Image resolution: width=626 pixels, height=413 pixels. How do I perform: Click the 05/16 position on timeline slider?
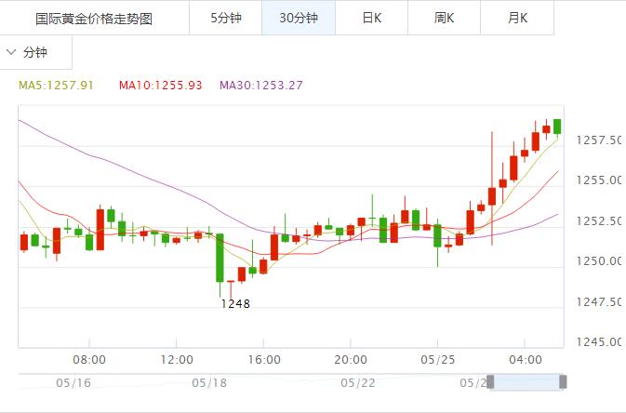click(73, 382)
